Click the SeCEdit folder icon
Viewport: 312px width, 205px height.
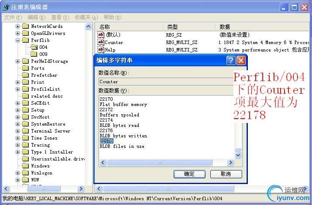click(x=25, y=103)
